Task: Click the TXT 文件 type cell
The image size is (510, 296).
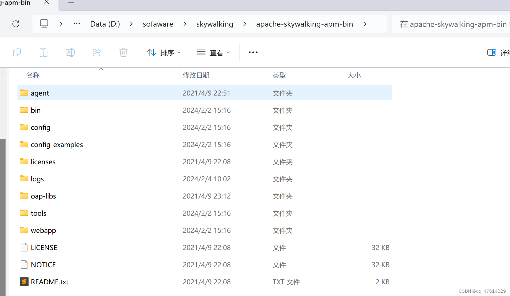Action: point(286,282)
